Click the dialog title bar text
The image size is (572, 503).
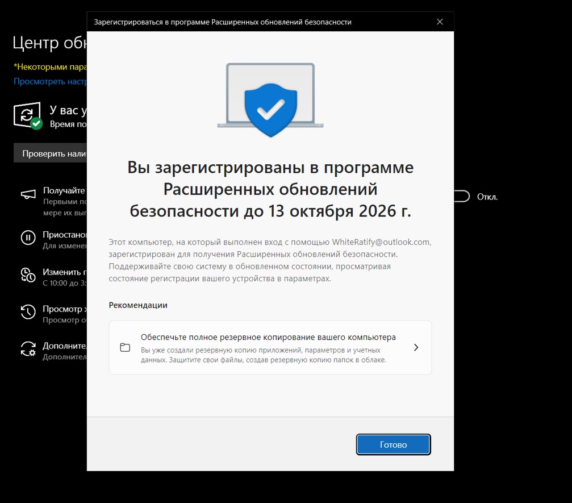coord(223,22)
